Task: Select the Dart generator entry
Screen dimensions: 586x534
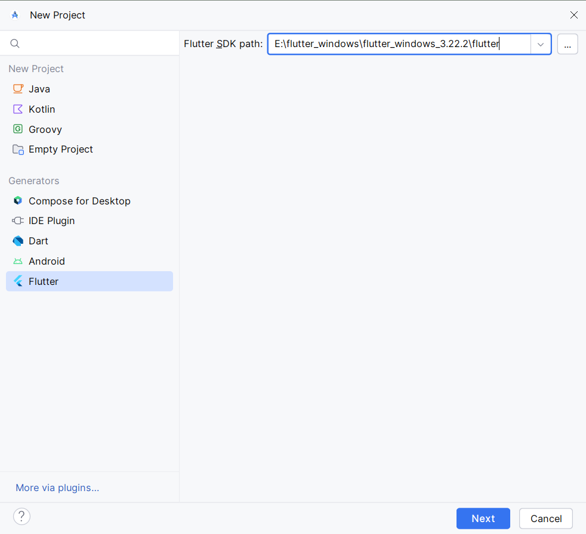Action: coord(90,241)
